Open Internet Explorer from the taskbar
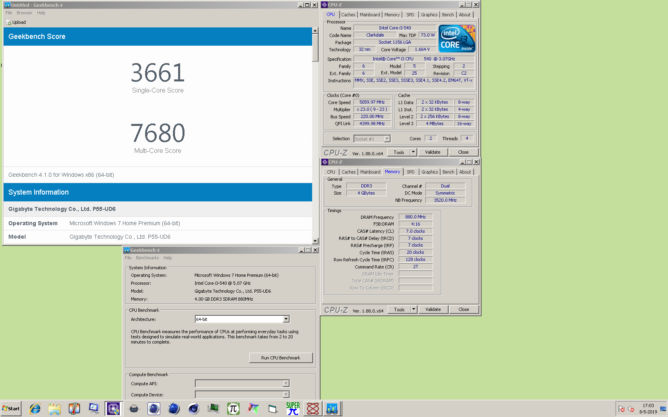This screenshot has width=668, height=417. [x=35, y=408]
